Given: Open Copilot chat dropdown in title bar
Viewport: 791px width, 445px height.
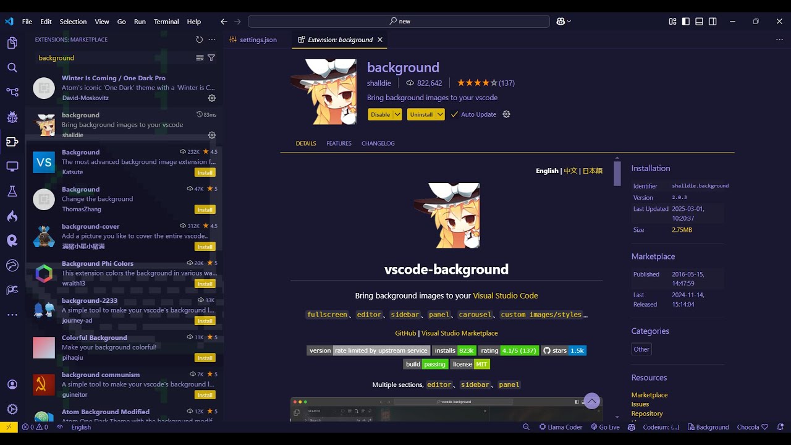Looking at the screenshot, I should coord(564,21).
